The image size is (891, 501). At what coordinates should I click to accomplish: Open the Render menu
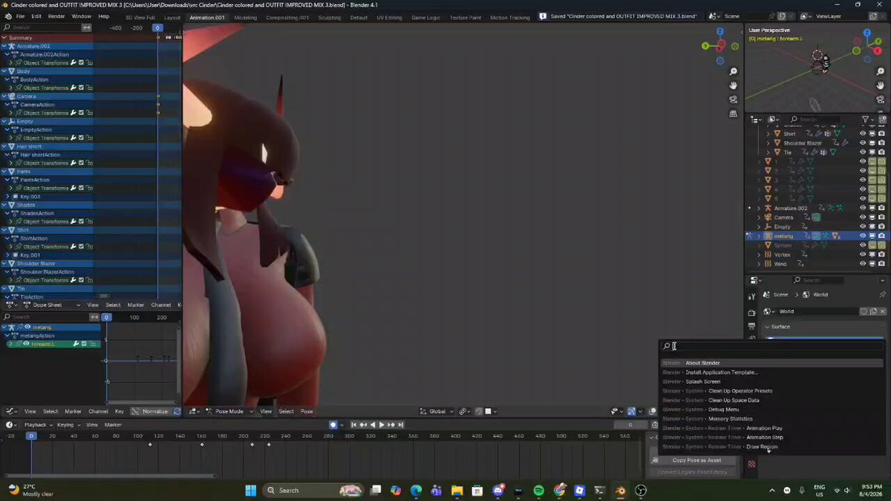[x=56, y=16]
